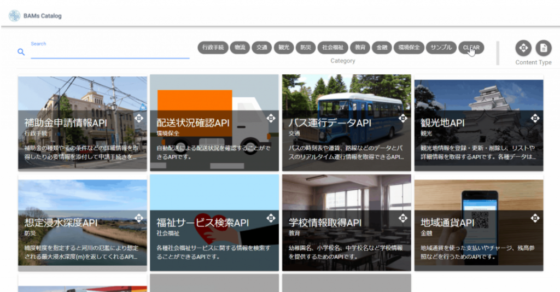Click the BAMs Catalog logo icon
This screenshot has width=560, height=292.
click(x=15, y=16)
